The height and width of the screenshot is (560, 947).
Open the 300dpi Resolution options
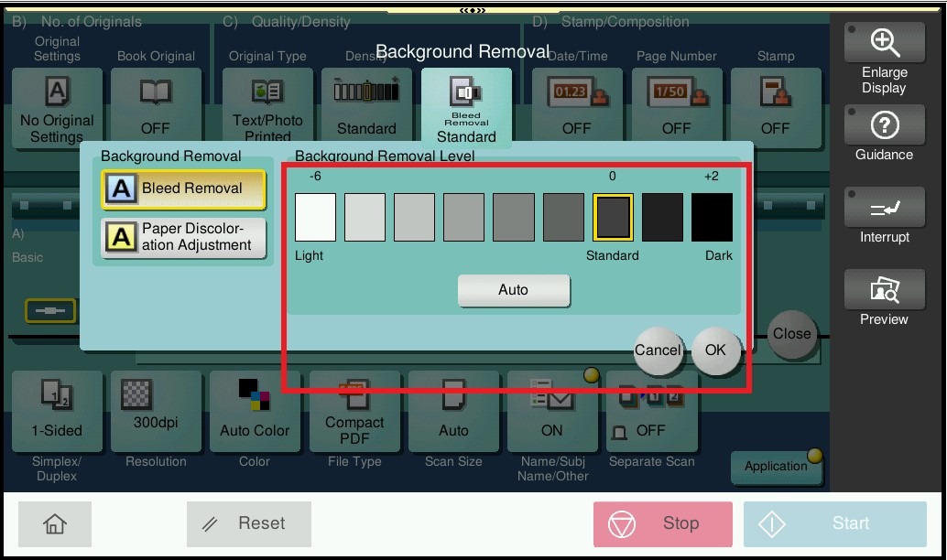[x=156, y=412]
